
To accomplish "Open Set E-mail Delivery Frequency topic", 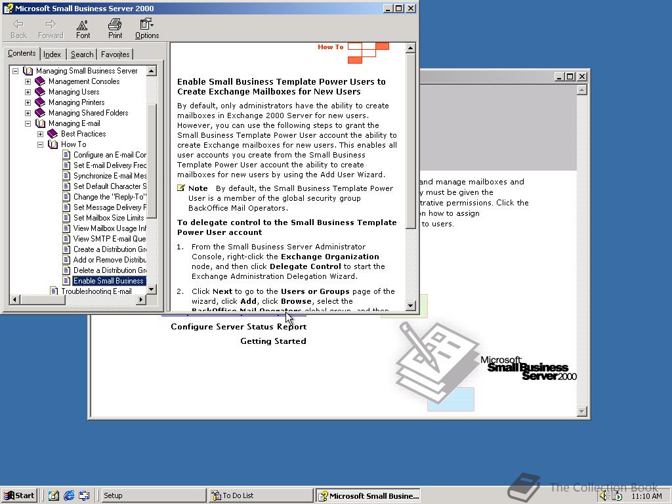I will tap(110, 165).
